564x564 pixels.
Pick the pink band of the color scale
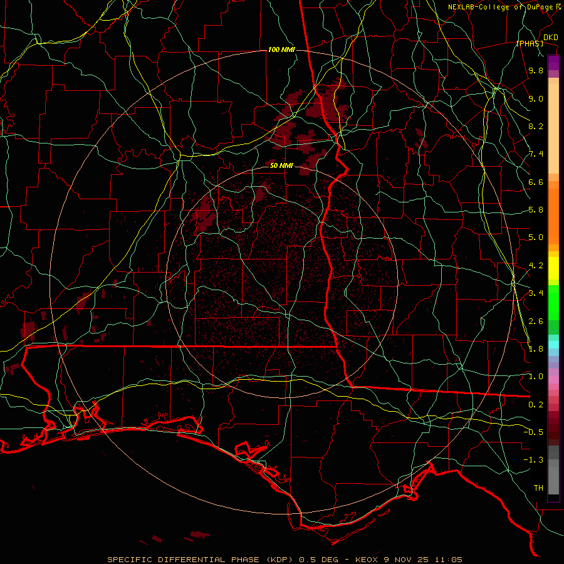coord(553,380)
